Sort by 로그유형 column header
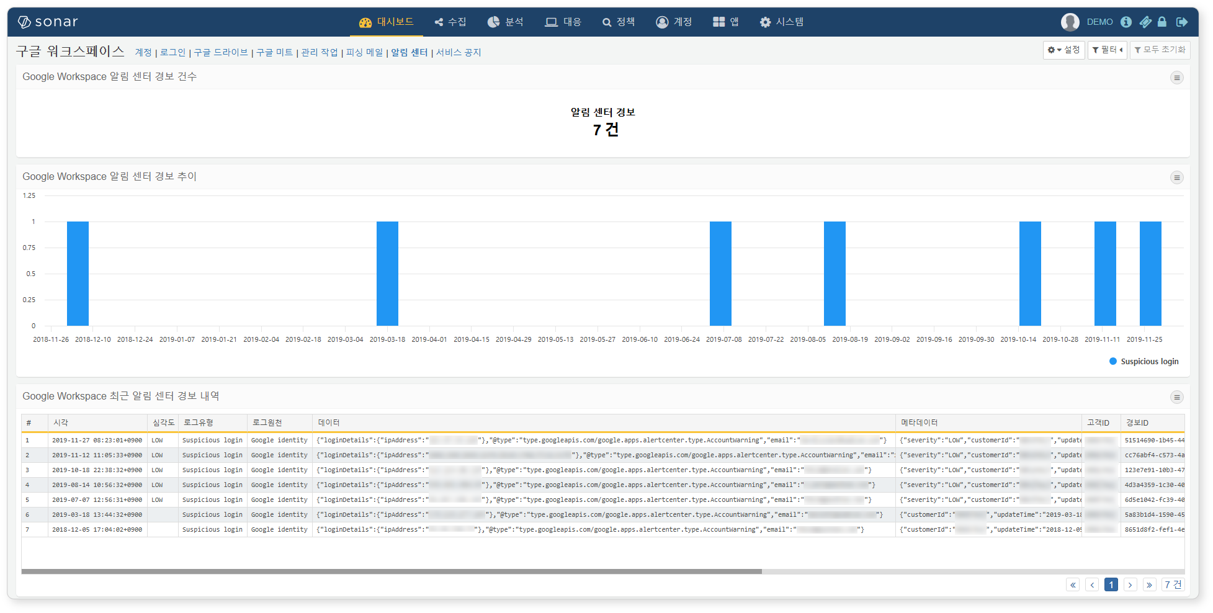Viewport: 1213px width, 613px height. click(x=213, y=423)
